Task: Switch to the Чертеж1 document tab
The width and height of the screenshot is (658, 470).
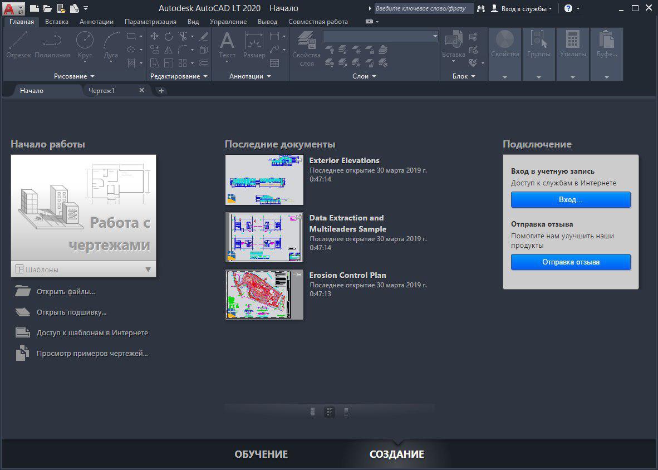Action: 102,91
